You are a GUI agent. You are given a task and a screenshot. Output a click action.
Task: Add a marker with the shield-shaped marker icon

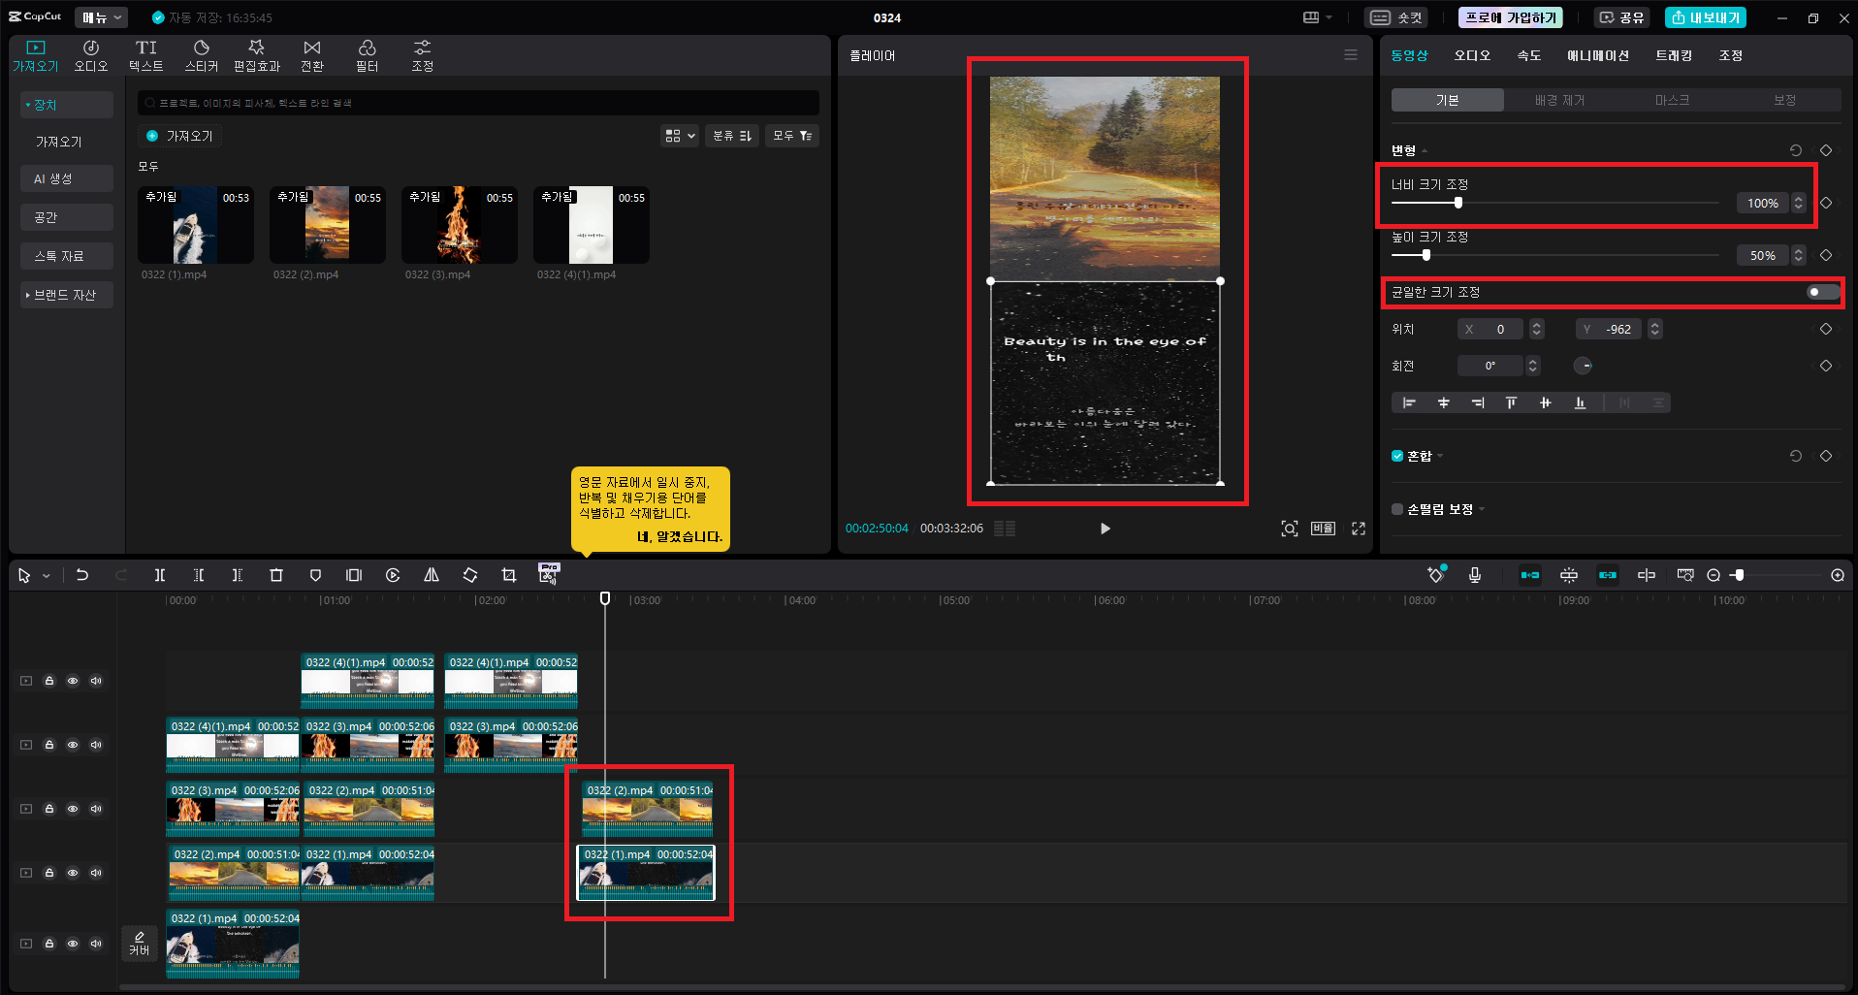point(315,575)
